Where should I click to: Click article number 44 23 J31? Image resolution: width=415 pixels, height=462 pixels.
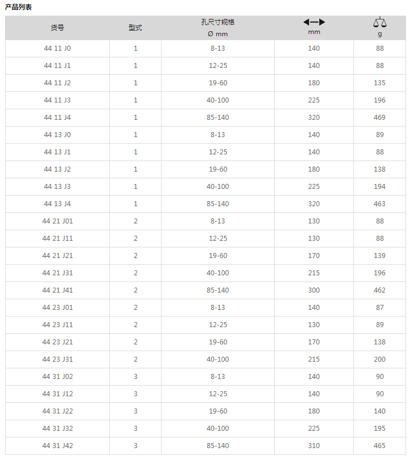(x=57, y=359)
